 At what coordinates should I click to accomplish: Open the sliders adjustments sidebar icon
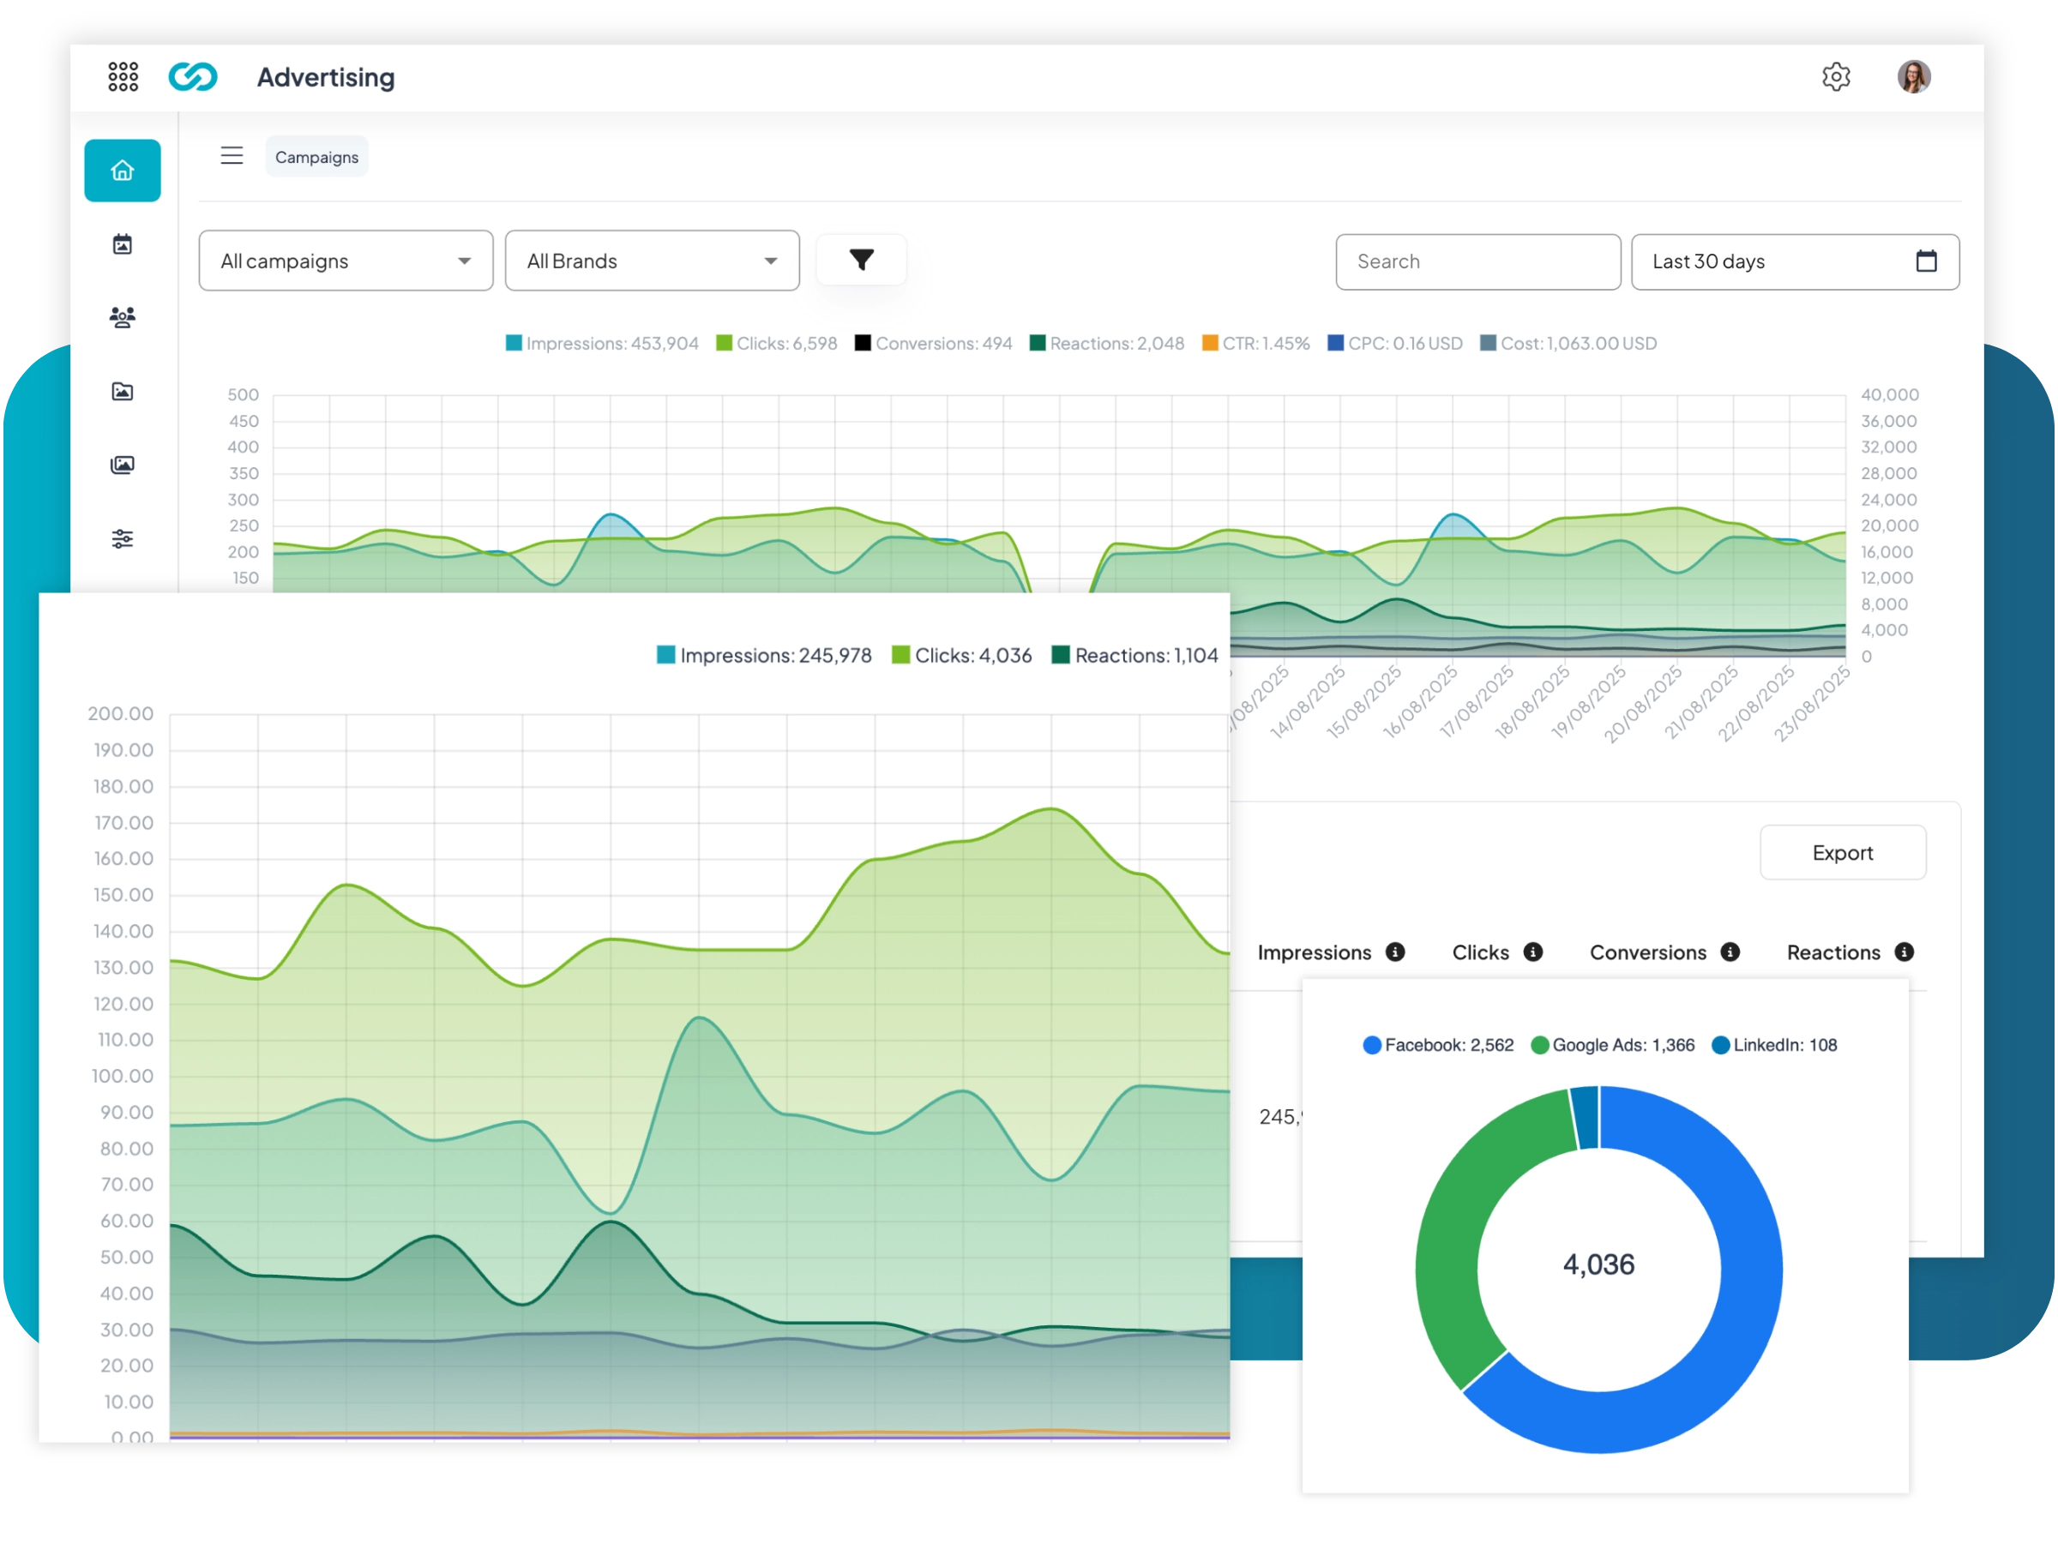coord(123,538)
